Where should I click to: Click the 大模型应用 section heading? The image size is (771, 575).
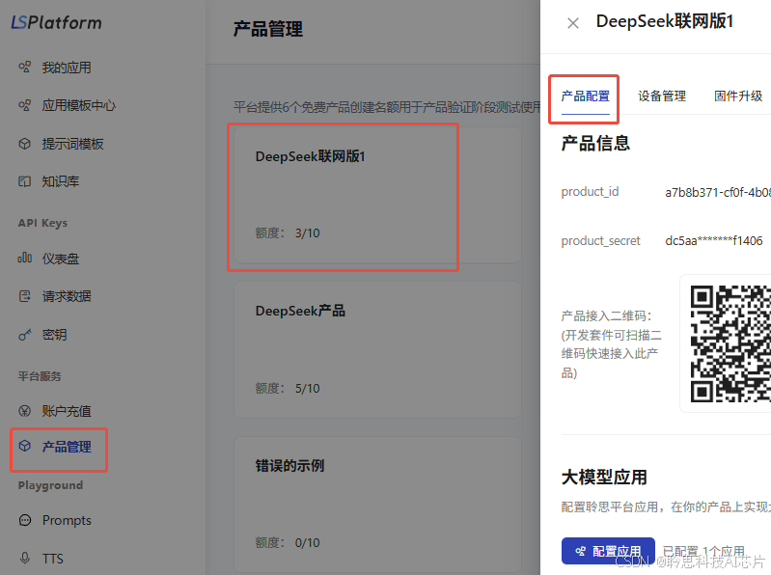tap(604, 478)
